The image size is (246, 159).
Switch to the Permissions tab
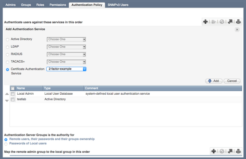58,5
